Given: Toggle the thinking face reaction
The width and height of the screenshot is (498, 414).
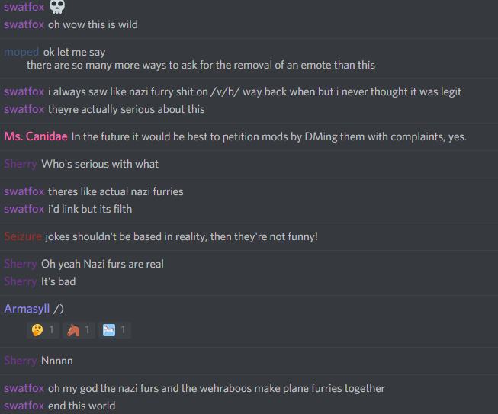Looking at the screenshot, I should pos(43,330).
